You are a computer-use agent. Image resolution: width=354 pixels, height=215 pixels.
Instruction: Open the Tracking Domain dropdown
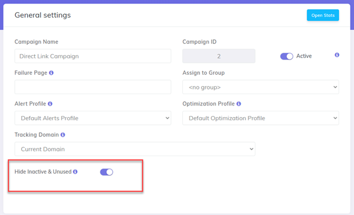(x=135, y=149)
